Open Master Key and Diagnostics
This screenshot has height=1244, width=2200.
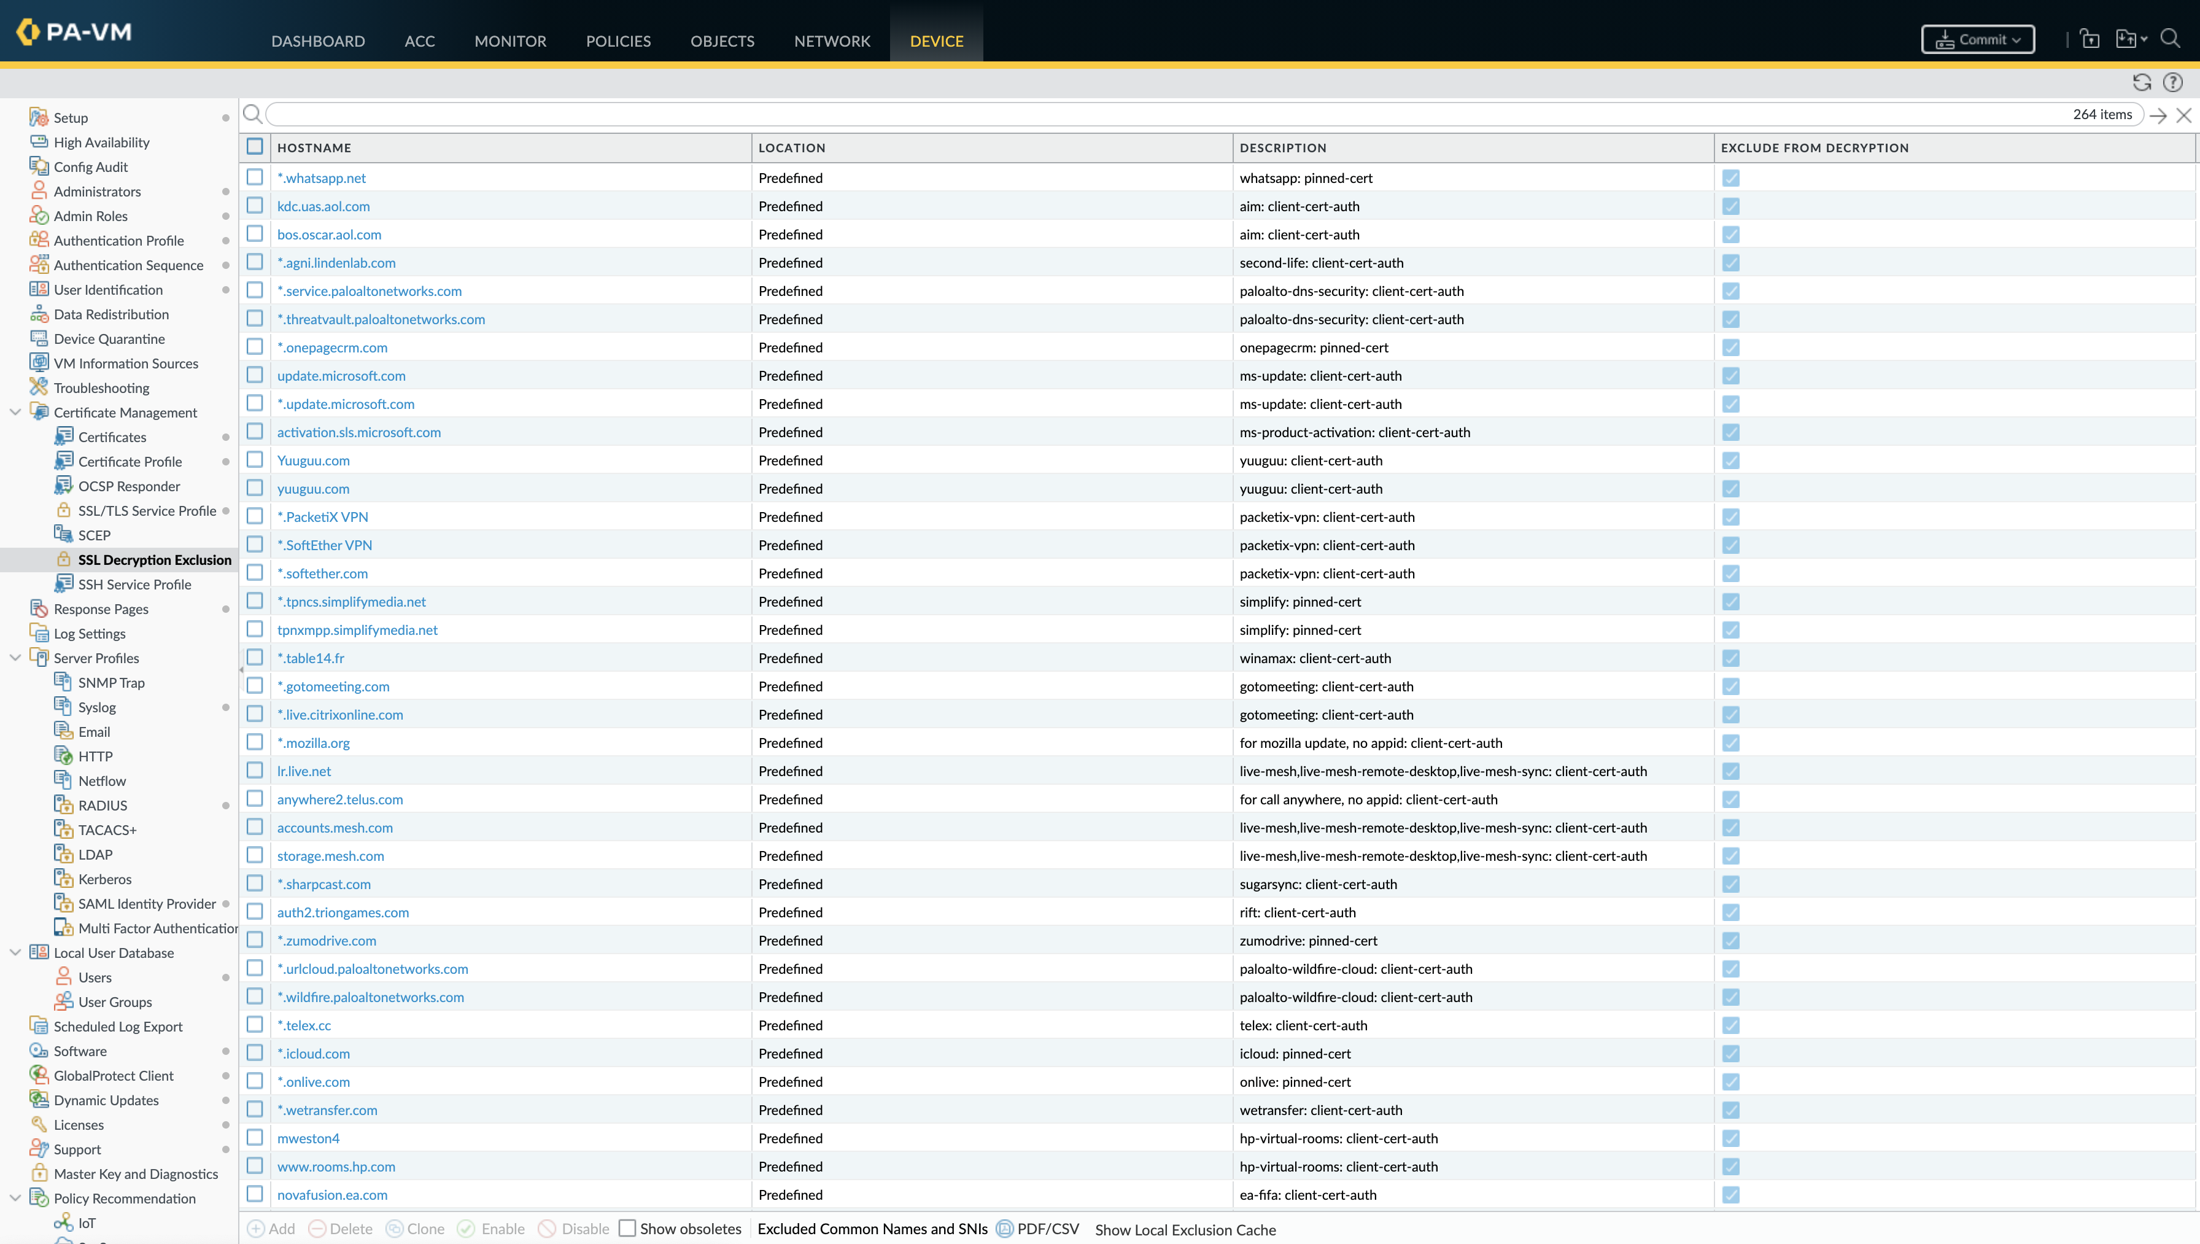[136, 1174]
